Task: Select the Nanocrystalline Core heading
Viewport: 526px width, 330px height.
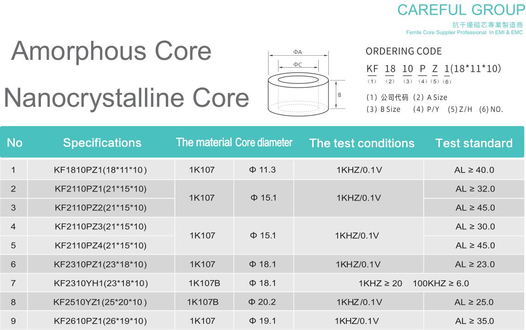Action: [126, 98]
